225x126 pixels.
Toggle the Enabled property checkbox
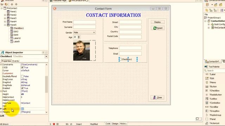coord(22,88)
